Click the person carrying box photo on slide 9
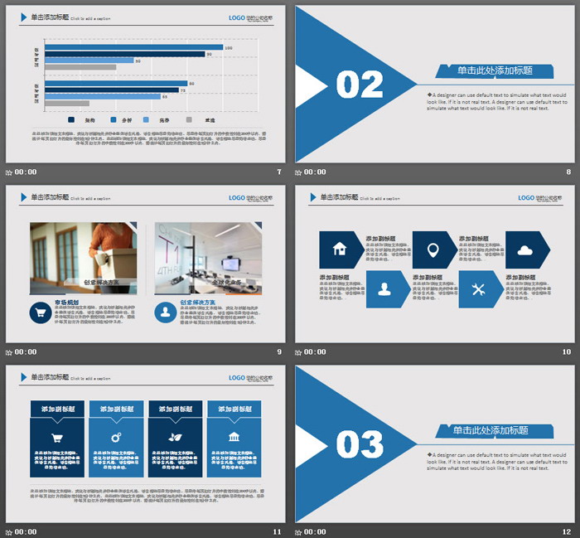Image resolution: width=580 pixels, height=538 pixels. 83,258
